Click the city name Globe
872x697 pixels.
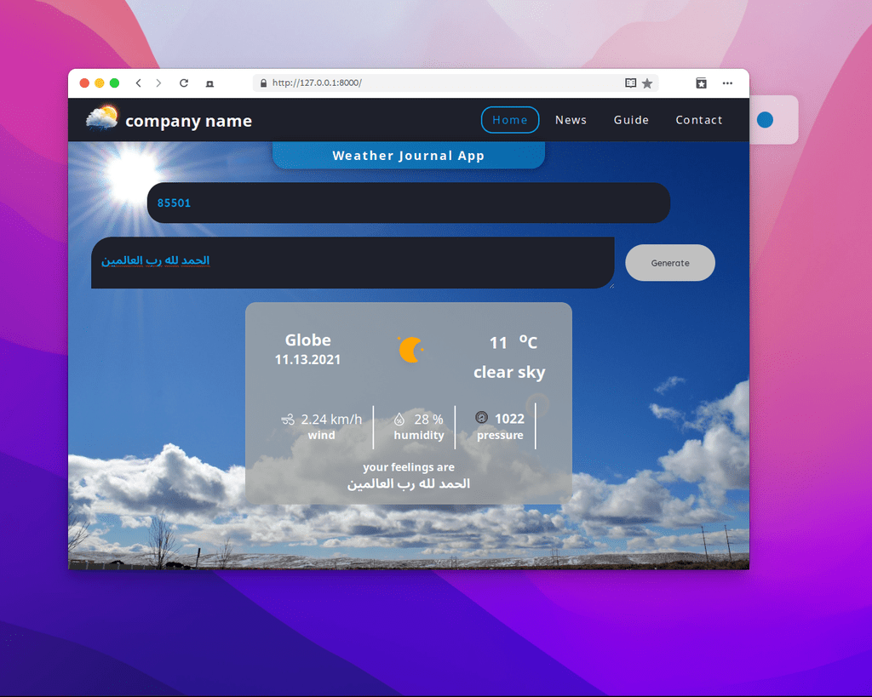pos(307,340)
